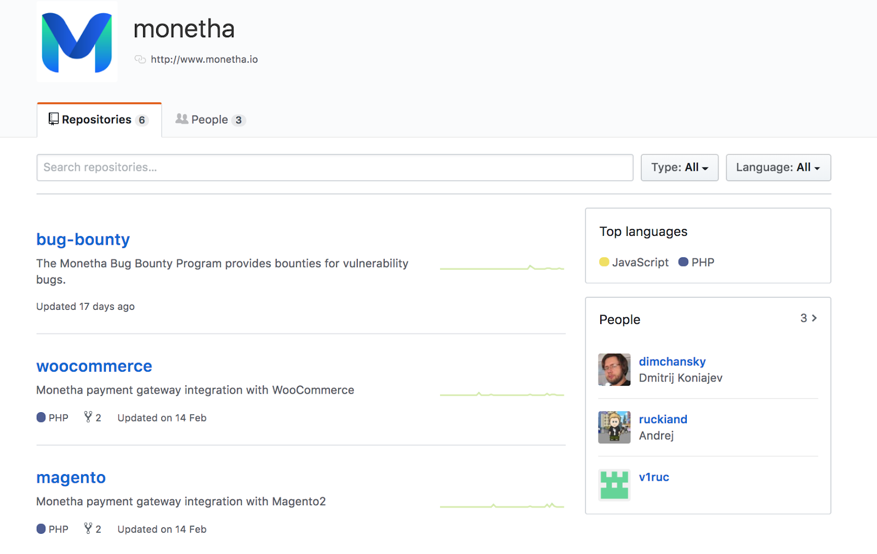Screen dimensions: 877x554
Task: Click the bug-bounty activity sparkline graph
Action: tap(502, 268)
